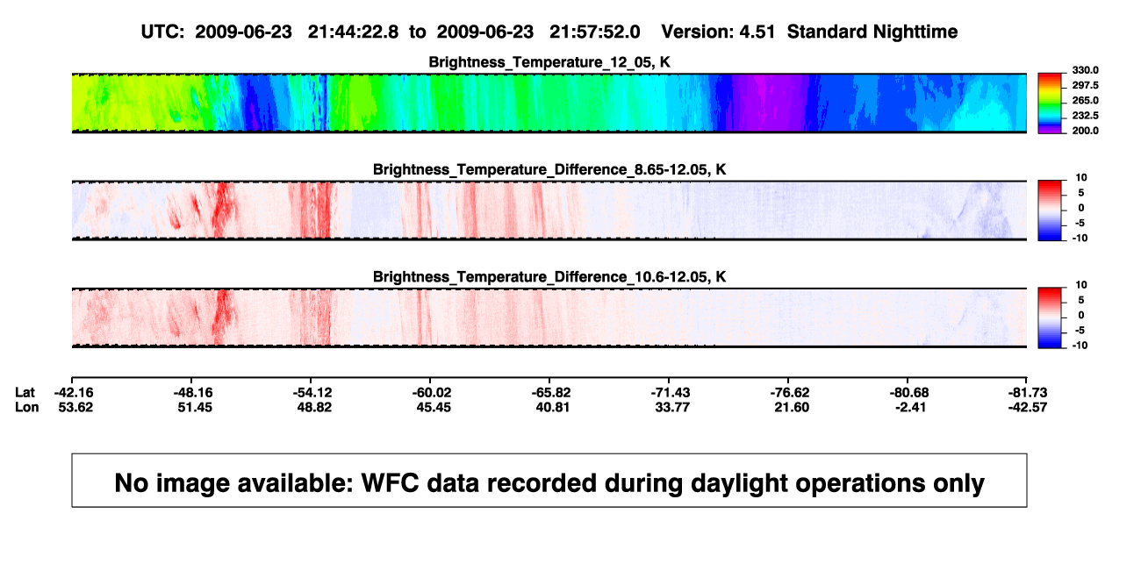Click the 330.0 colorbar label

(x=1085, y=70)
